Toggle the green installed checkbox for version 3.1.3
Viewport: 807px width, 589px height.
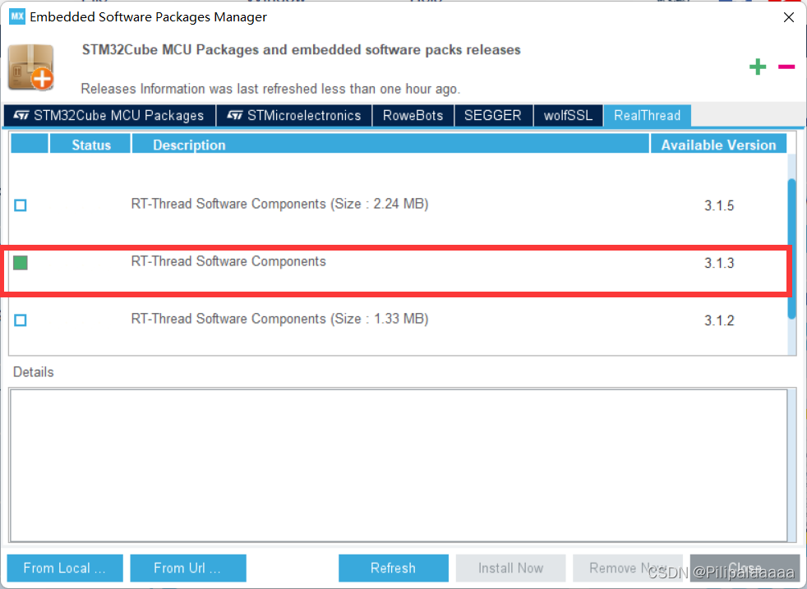click(x=21, y=263)
